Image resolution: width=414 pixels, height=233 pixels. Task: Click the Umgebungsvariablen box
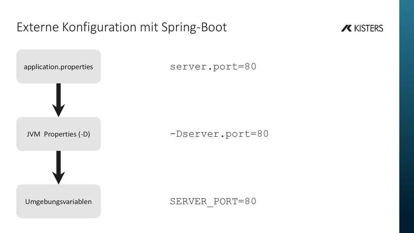coord(58,201)
